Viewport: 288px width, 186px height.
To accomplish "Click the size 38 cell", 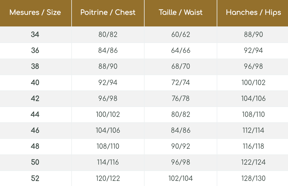I will pyautogui.click(x=35, y=67).
